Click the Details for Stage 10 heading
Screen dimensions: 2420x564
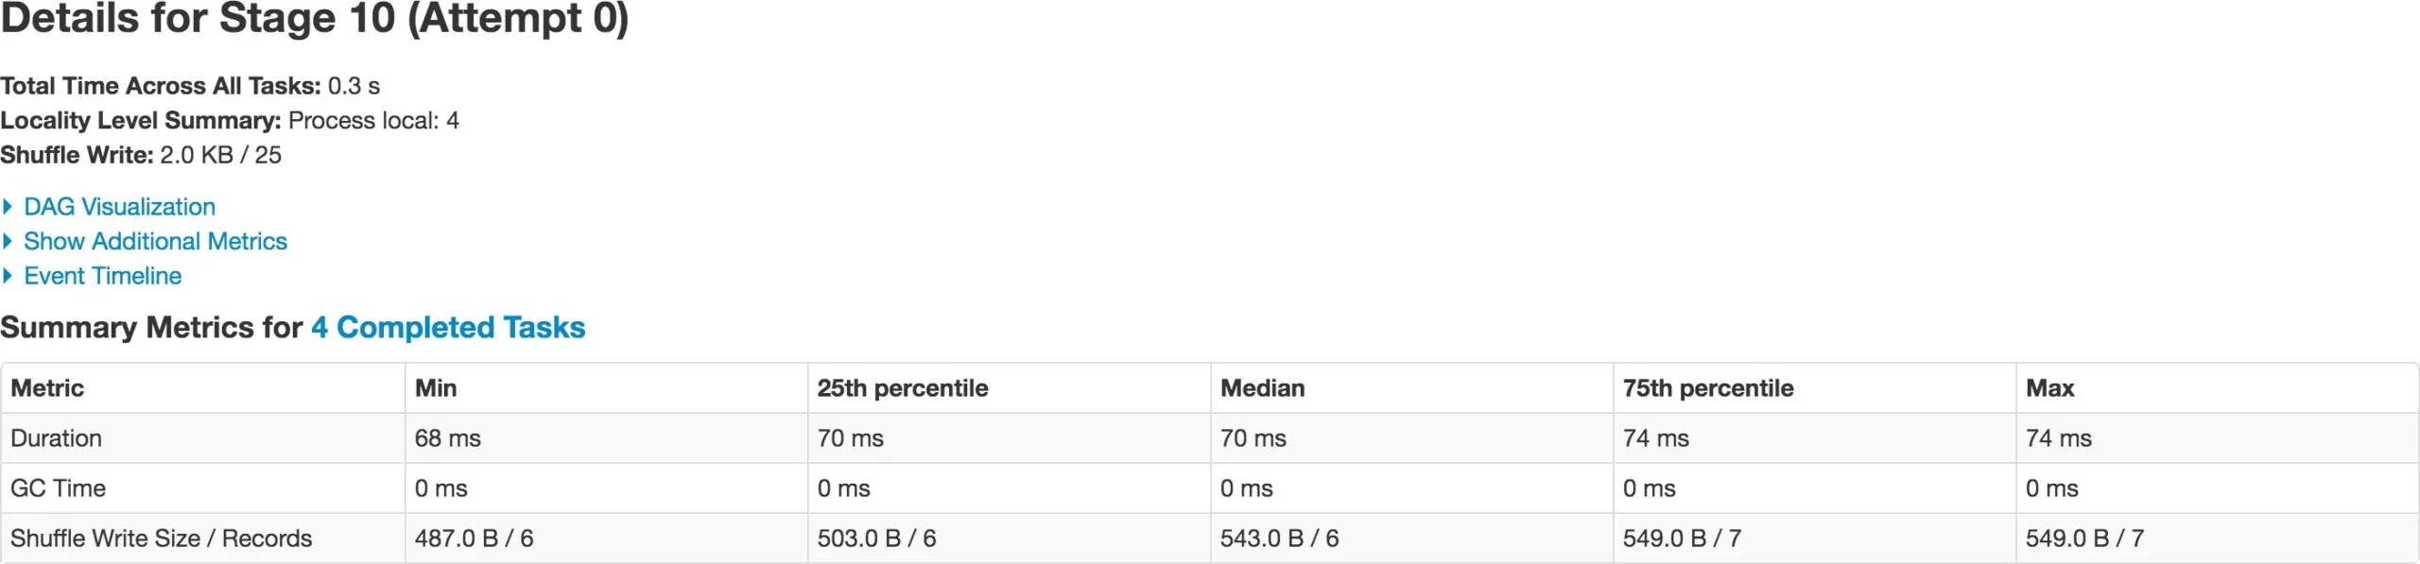pyautogui.click(x=314, y=19)
